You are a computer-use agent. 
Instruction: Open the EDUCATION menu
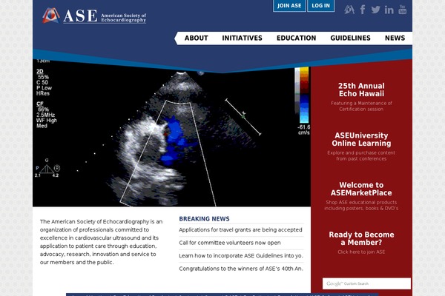pyautogui.click(x=296, y=38)
